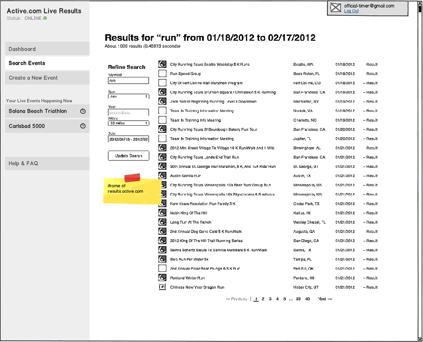Click the event icon for King Of The Hill Trail Running Series
The width and height of the screenshot is (423, 342).
(162, 241)
